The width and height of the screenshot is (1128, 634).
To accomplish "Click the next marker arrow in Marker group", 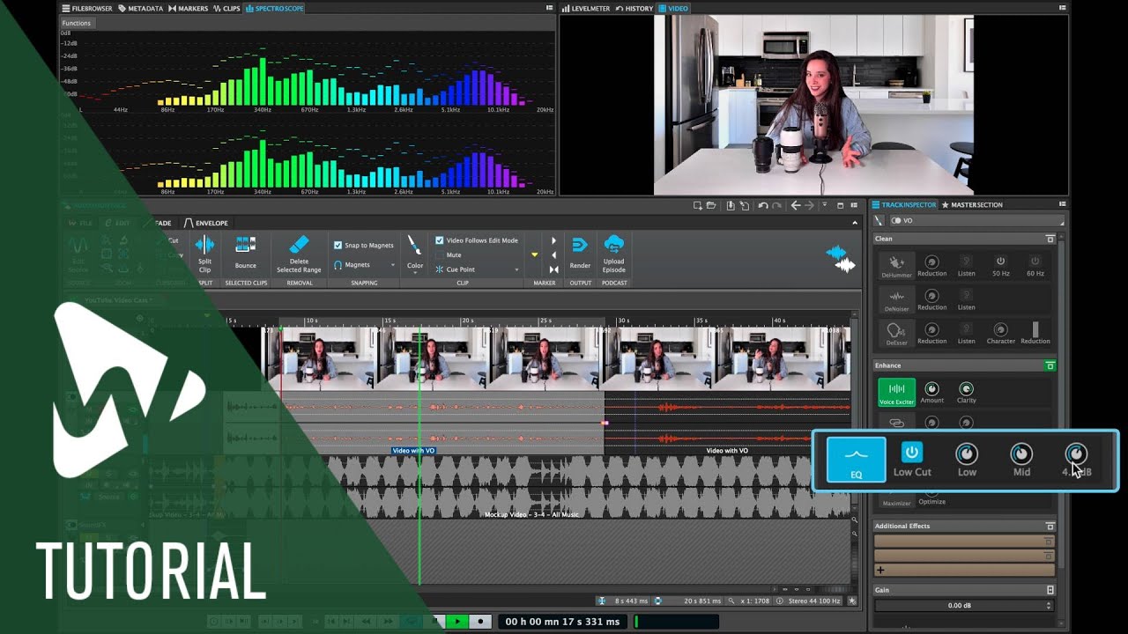I will pos(553,240).
